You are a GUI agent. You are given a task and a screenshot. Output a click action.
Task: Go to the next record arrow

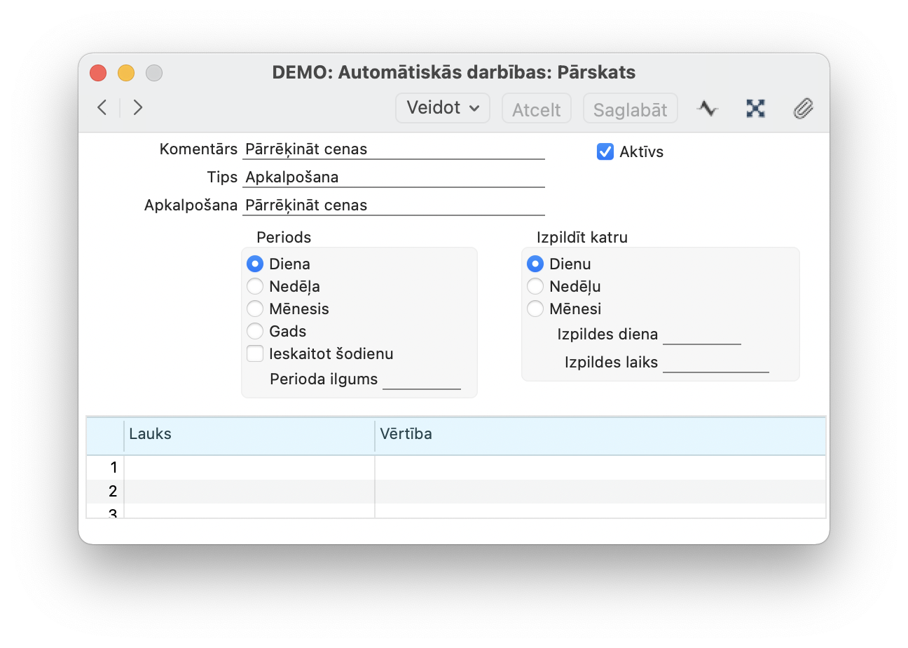pos(138,107)
